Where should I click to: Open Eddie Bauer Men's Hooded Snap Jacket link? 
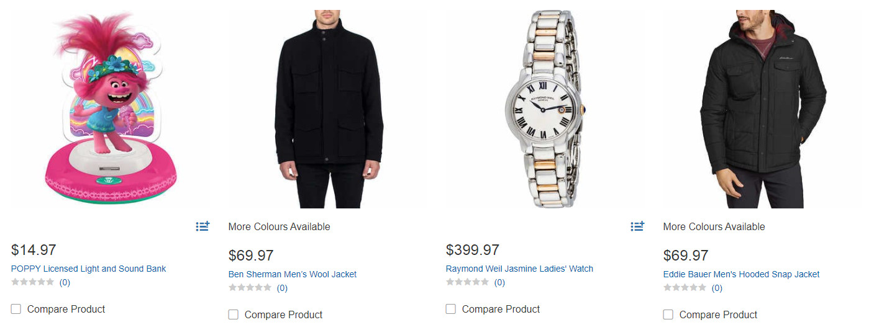[741, 274]
